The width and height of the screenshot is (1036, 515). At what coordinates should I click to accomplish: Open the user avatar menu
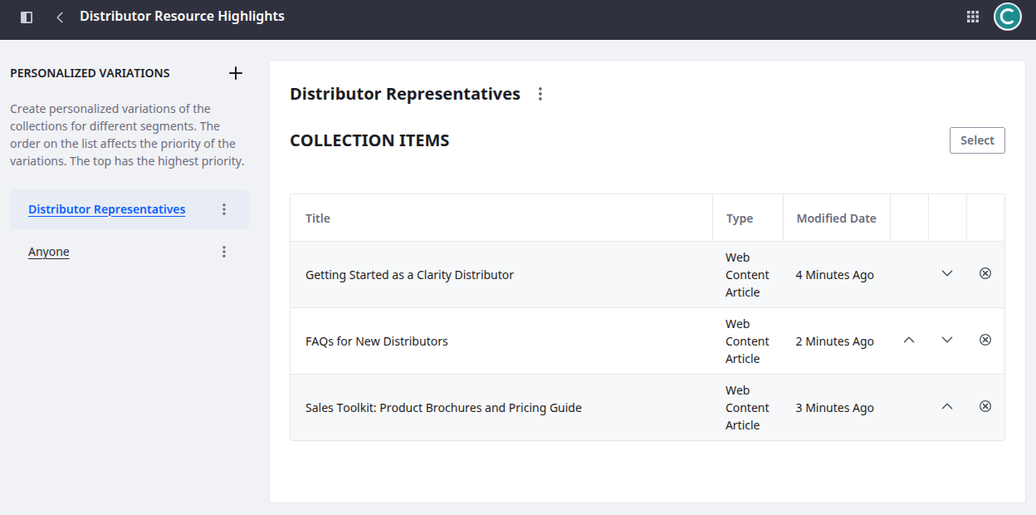1007,17
